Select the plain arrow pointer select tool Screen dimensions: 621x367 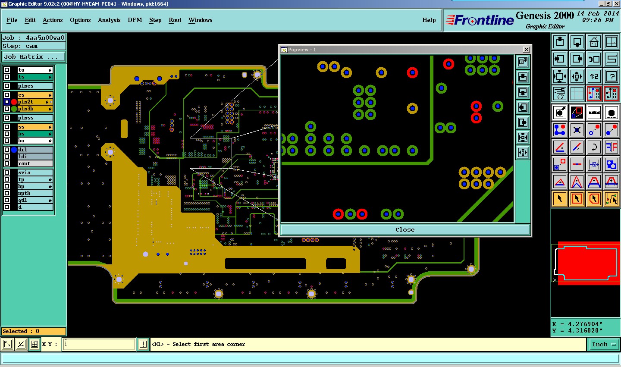point(560,198)
